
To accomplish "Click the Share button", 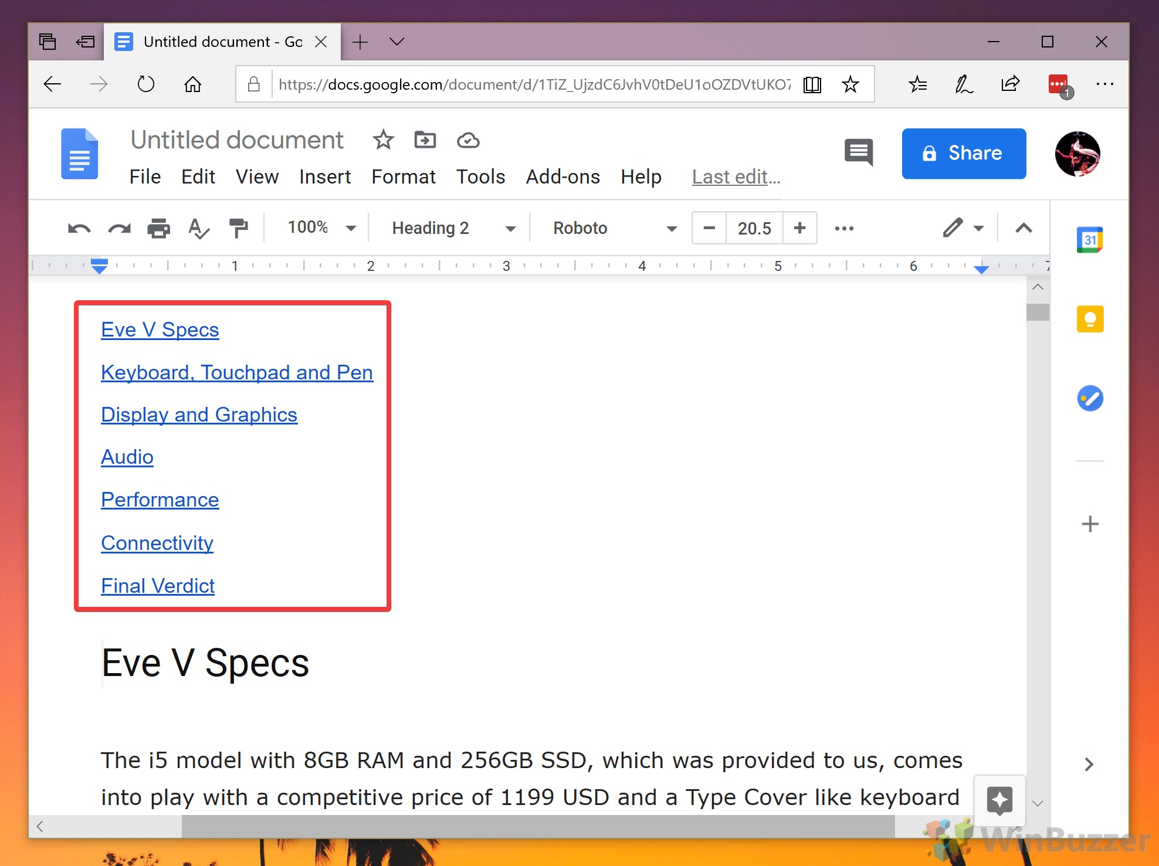I will point(963,153).
